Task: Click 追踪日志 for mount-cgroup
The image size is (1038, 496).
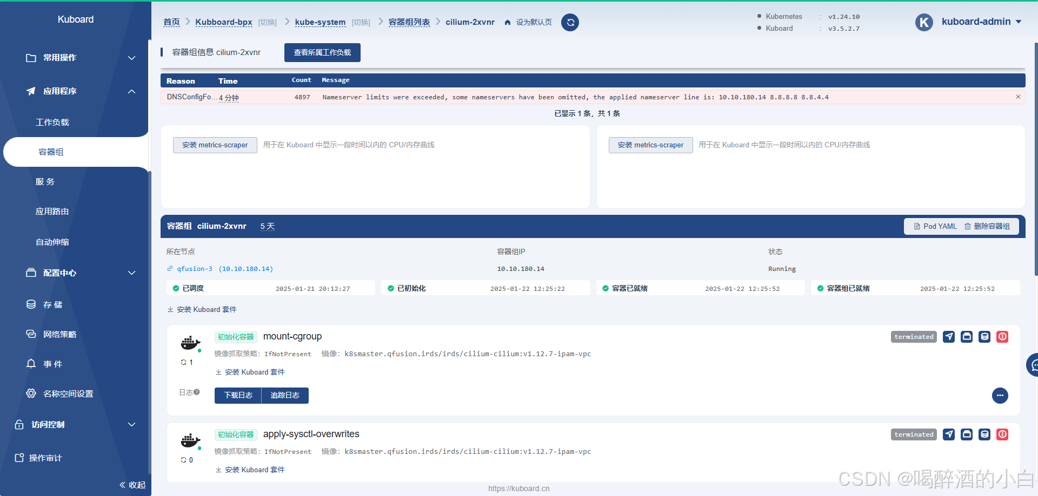Action: point(285,396)
